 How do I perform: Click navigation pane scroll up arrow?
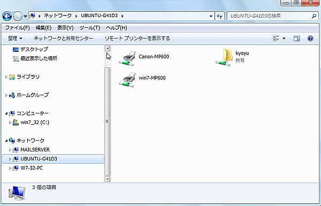108,48
